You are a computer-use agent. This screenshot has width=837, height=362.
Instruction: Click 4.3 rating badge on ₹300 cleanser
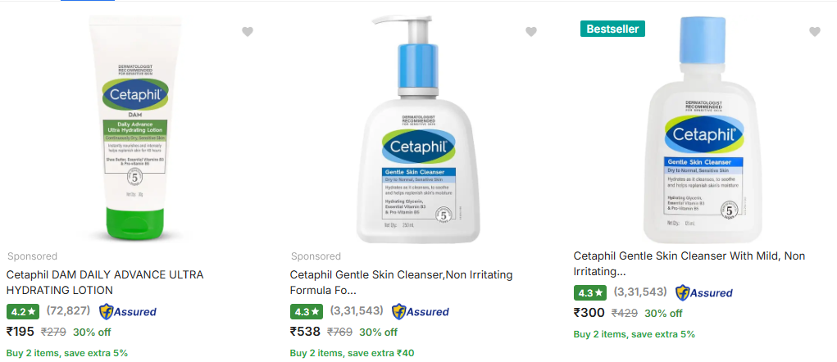point(589,292)
